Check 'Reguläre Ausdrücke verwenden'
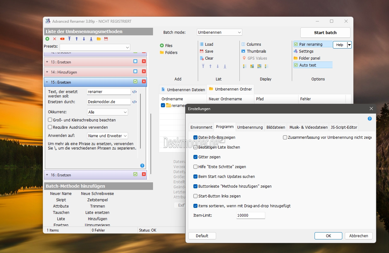This screenshot has height=253, width=389. pos(50,127)
